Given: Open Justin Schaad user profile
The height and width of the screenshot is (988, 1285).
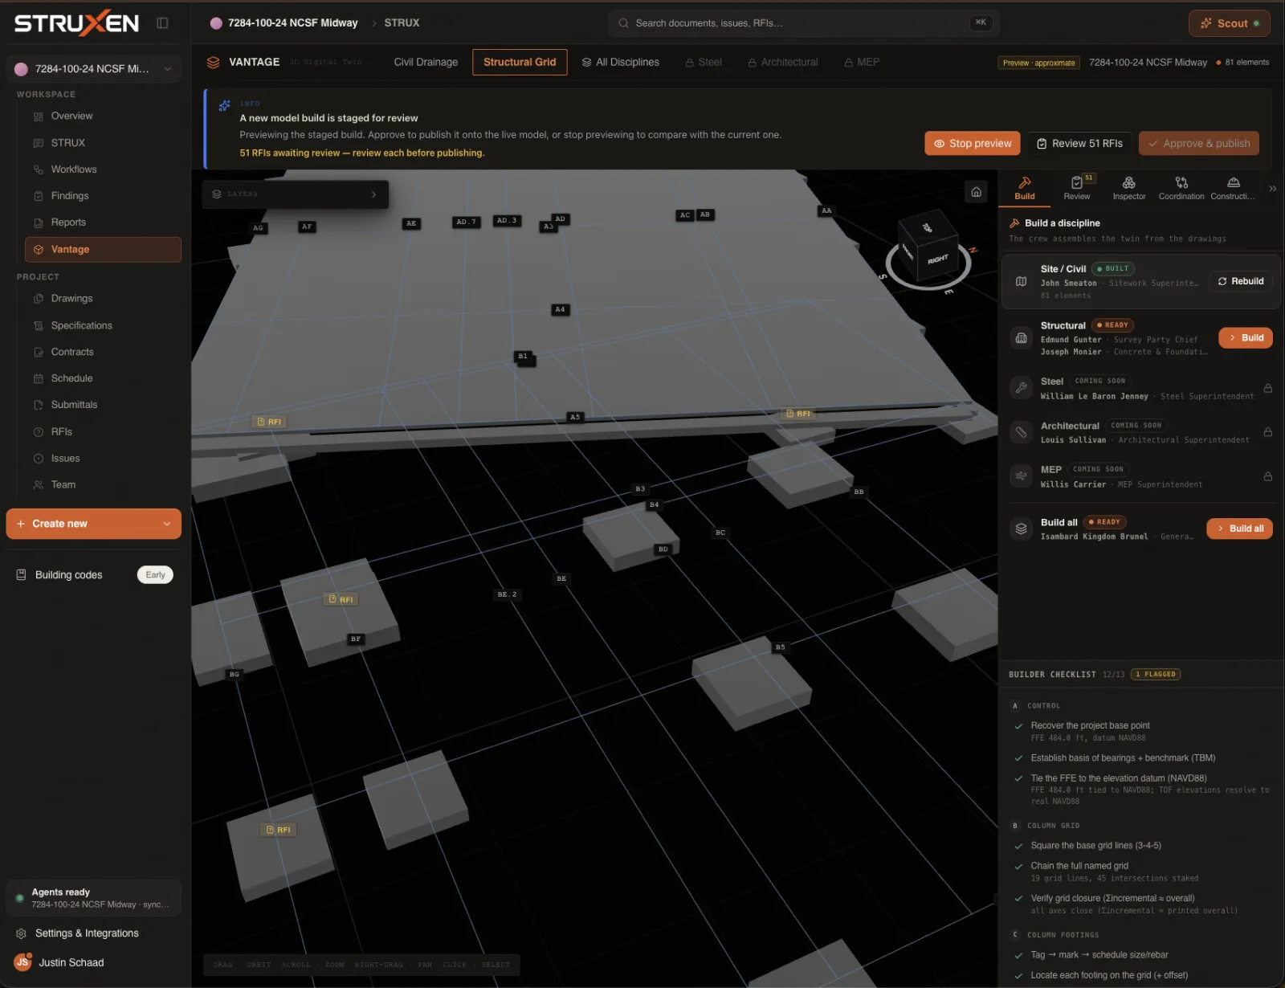Looking at the screenshot, I should point(71,962).
